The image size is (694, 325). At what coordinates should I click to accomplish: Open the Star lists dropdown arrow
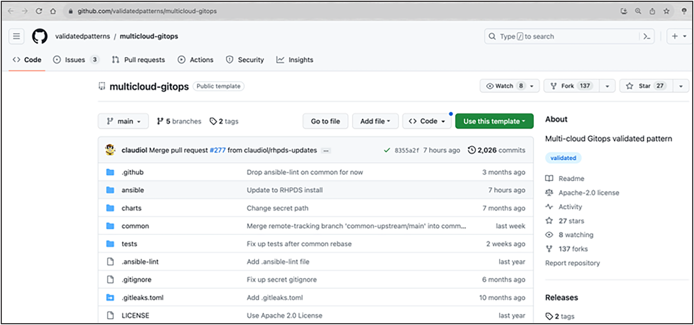(681, 86)
